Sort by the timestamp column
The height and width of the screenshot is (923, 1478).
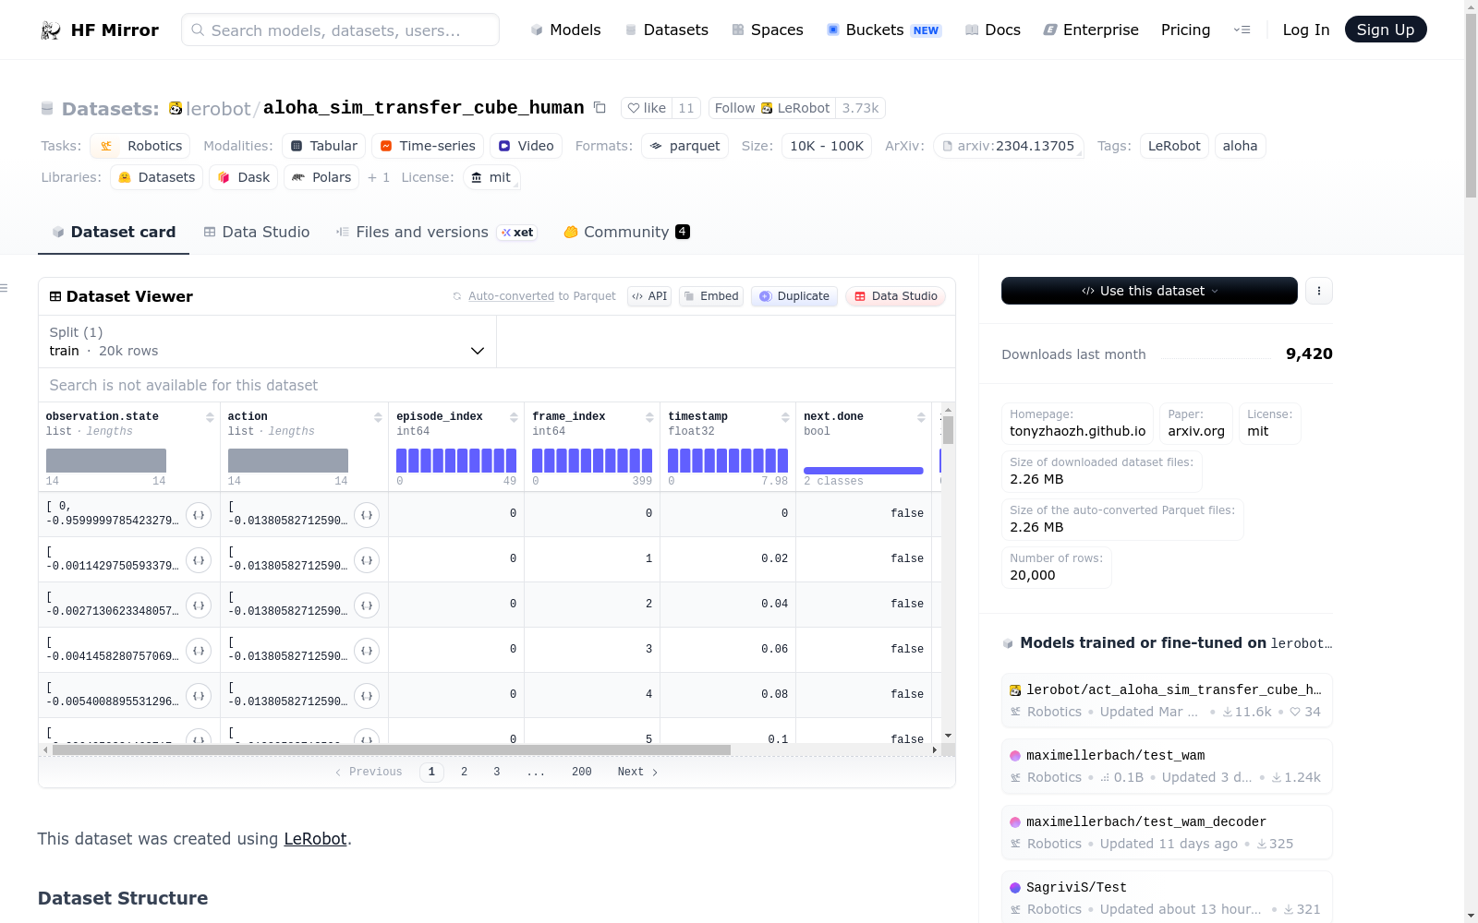pyautogui.click(x=785, y=417)
